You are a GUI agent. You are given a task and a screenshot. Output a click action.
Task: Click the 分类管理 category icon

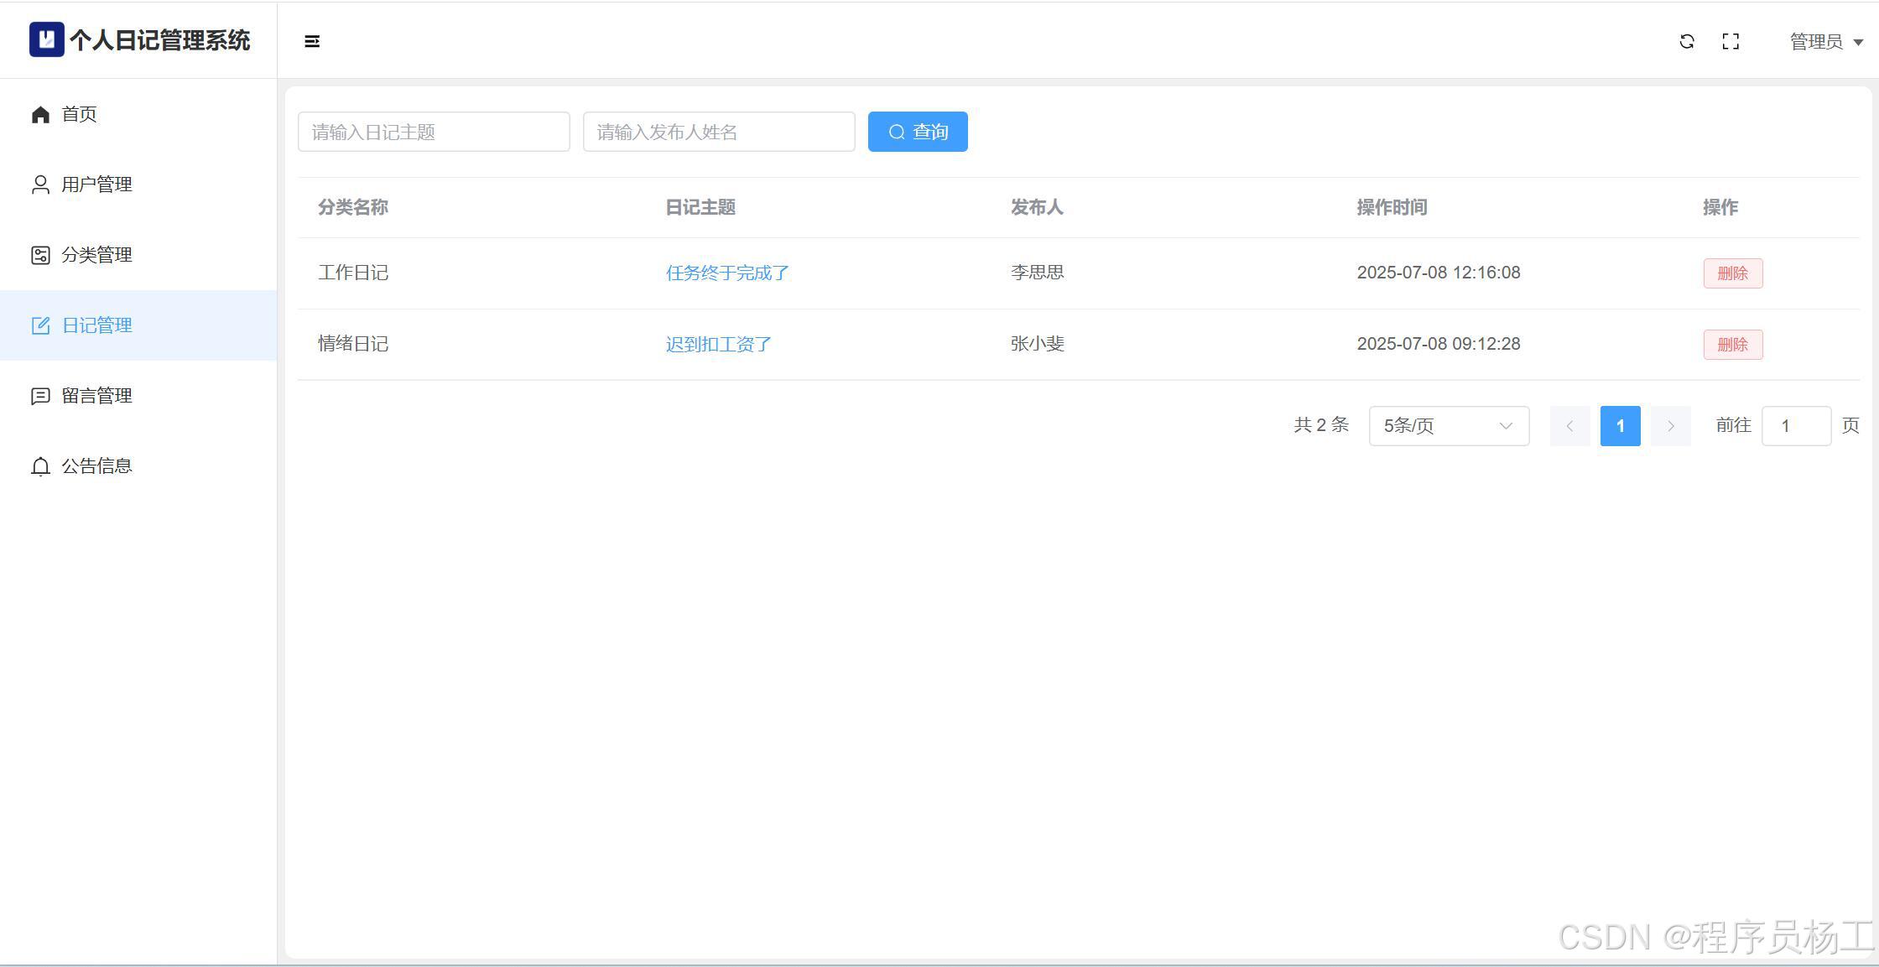(40, 255)
